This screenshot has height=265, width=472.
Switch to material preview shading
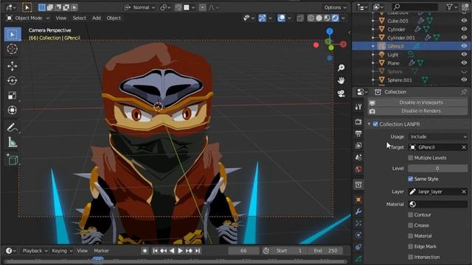(327, 18)
